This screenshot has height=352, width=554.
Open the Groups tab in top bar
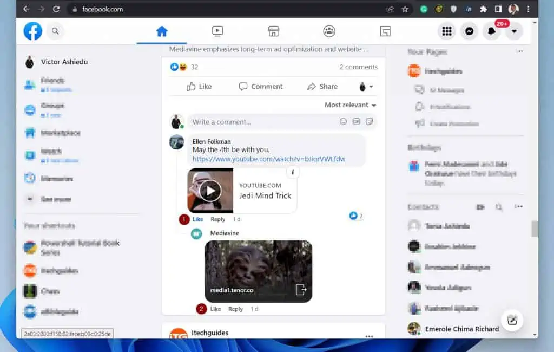(x=329, y=31)
